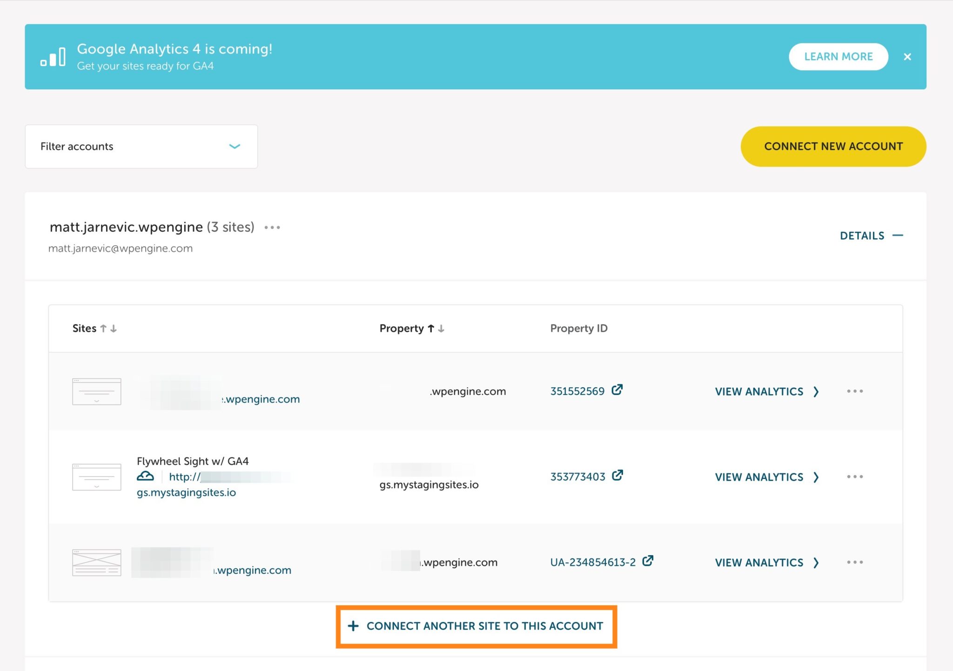The width and height of the screenshot is (953, 671).
Task: Open external link for property 353773403
Action: [x=617, y=475]
